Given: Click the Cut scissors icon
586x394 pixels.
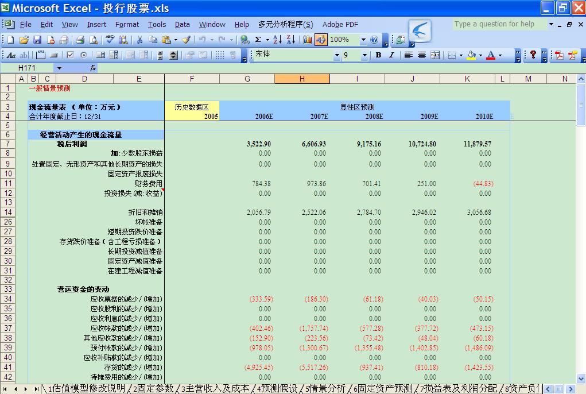Looking at the screenshot, I should pos(139,40).
